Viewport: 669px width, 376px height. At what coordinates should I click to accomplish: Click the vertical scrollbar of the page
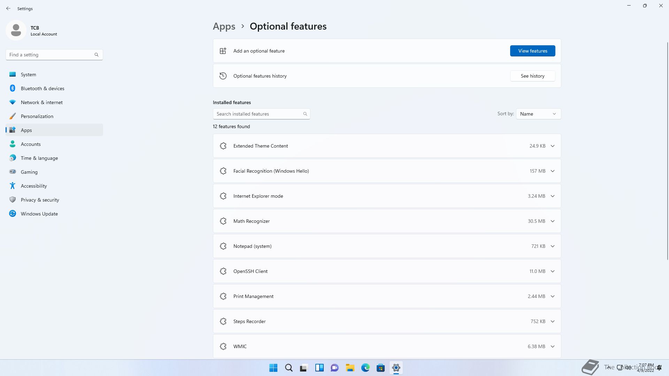(x=668, y=151)
